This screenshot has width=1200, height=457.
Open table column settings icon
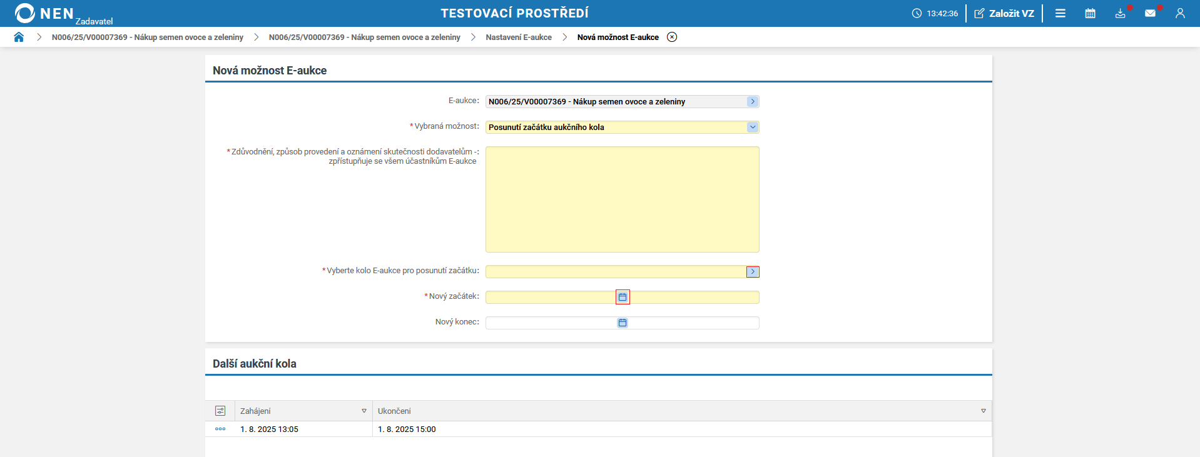point(220,411)
